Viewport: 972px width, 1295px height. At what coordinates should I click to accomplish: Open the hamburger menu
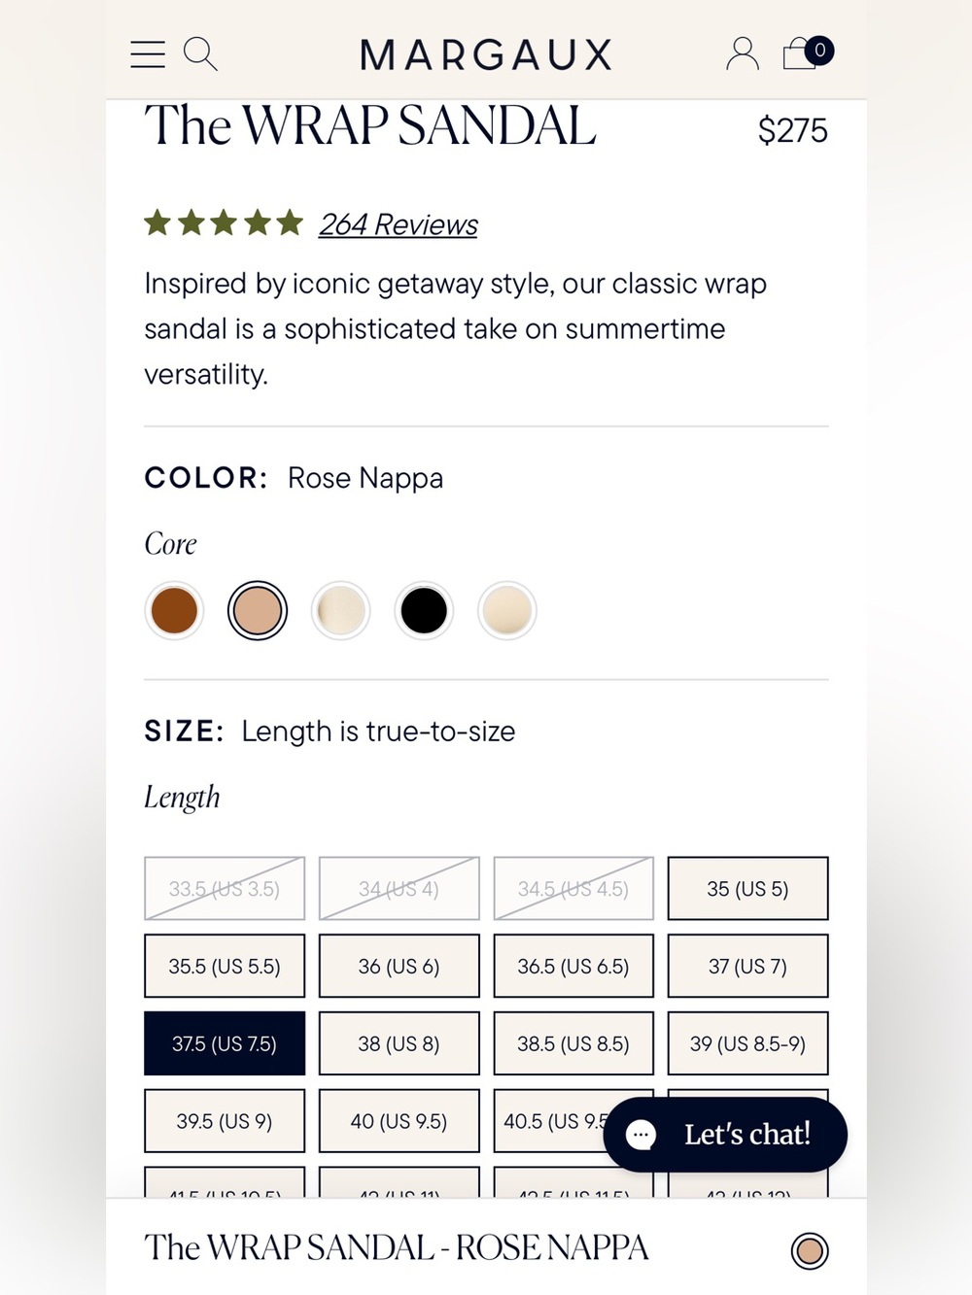(148, 54)
